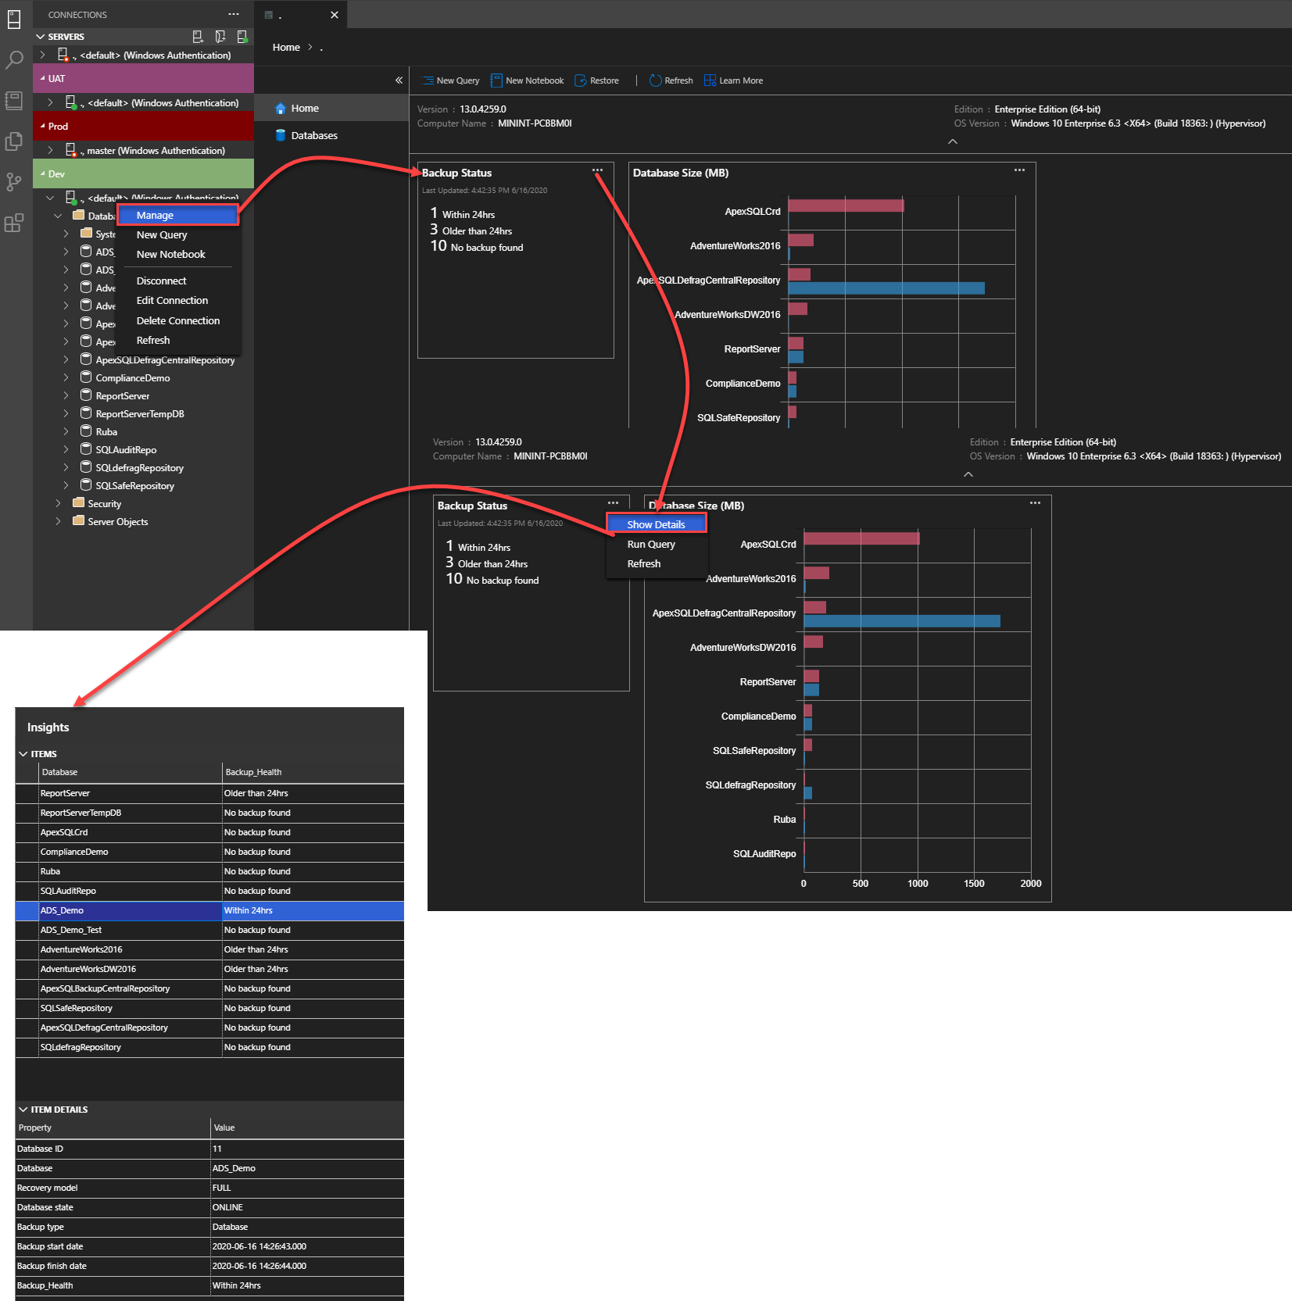1292x1301 pixels.
Task: Choose Delete Connection from the context menu
Action: (x=178, y=320)
